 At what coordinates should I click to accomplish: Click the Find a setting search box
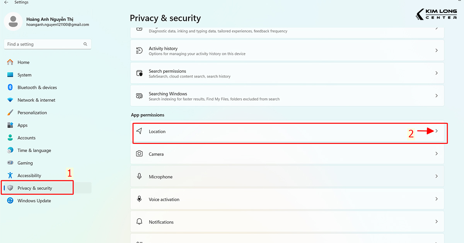(x=43, y=44)
